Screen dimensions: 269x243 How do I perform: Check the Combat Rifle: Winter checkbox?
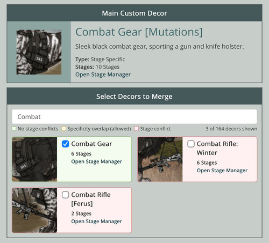[x=191, y=144]
